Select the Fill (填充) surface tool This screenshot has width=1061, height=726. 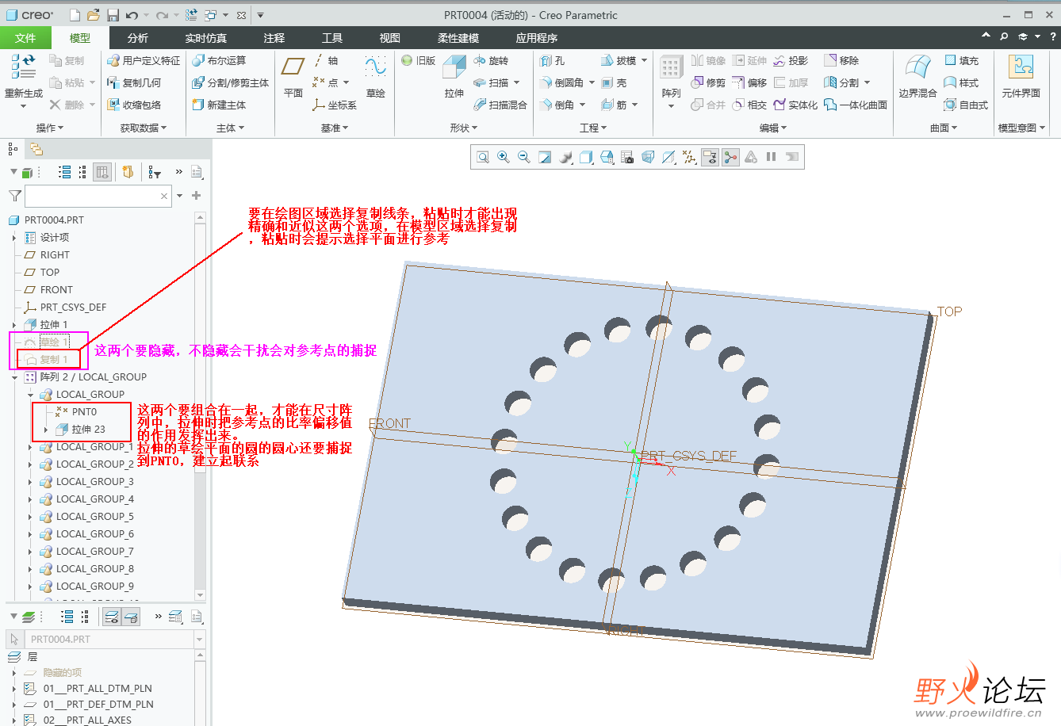point(961,60)
